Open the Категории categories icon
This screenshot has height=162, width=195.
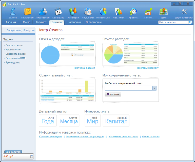(73, 12)
